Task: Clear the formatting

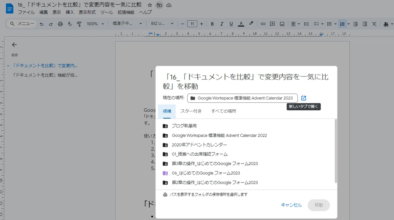Action: coord(374,24)
